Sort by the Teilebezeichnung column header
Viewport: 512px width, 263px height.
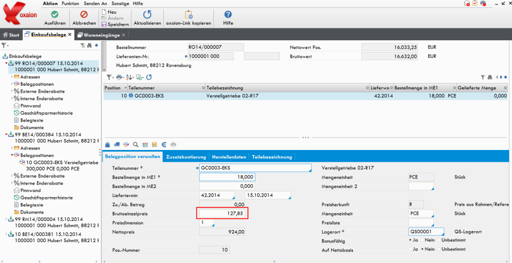(287, 88)
